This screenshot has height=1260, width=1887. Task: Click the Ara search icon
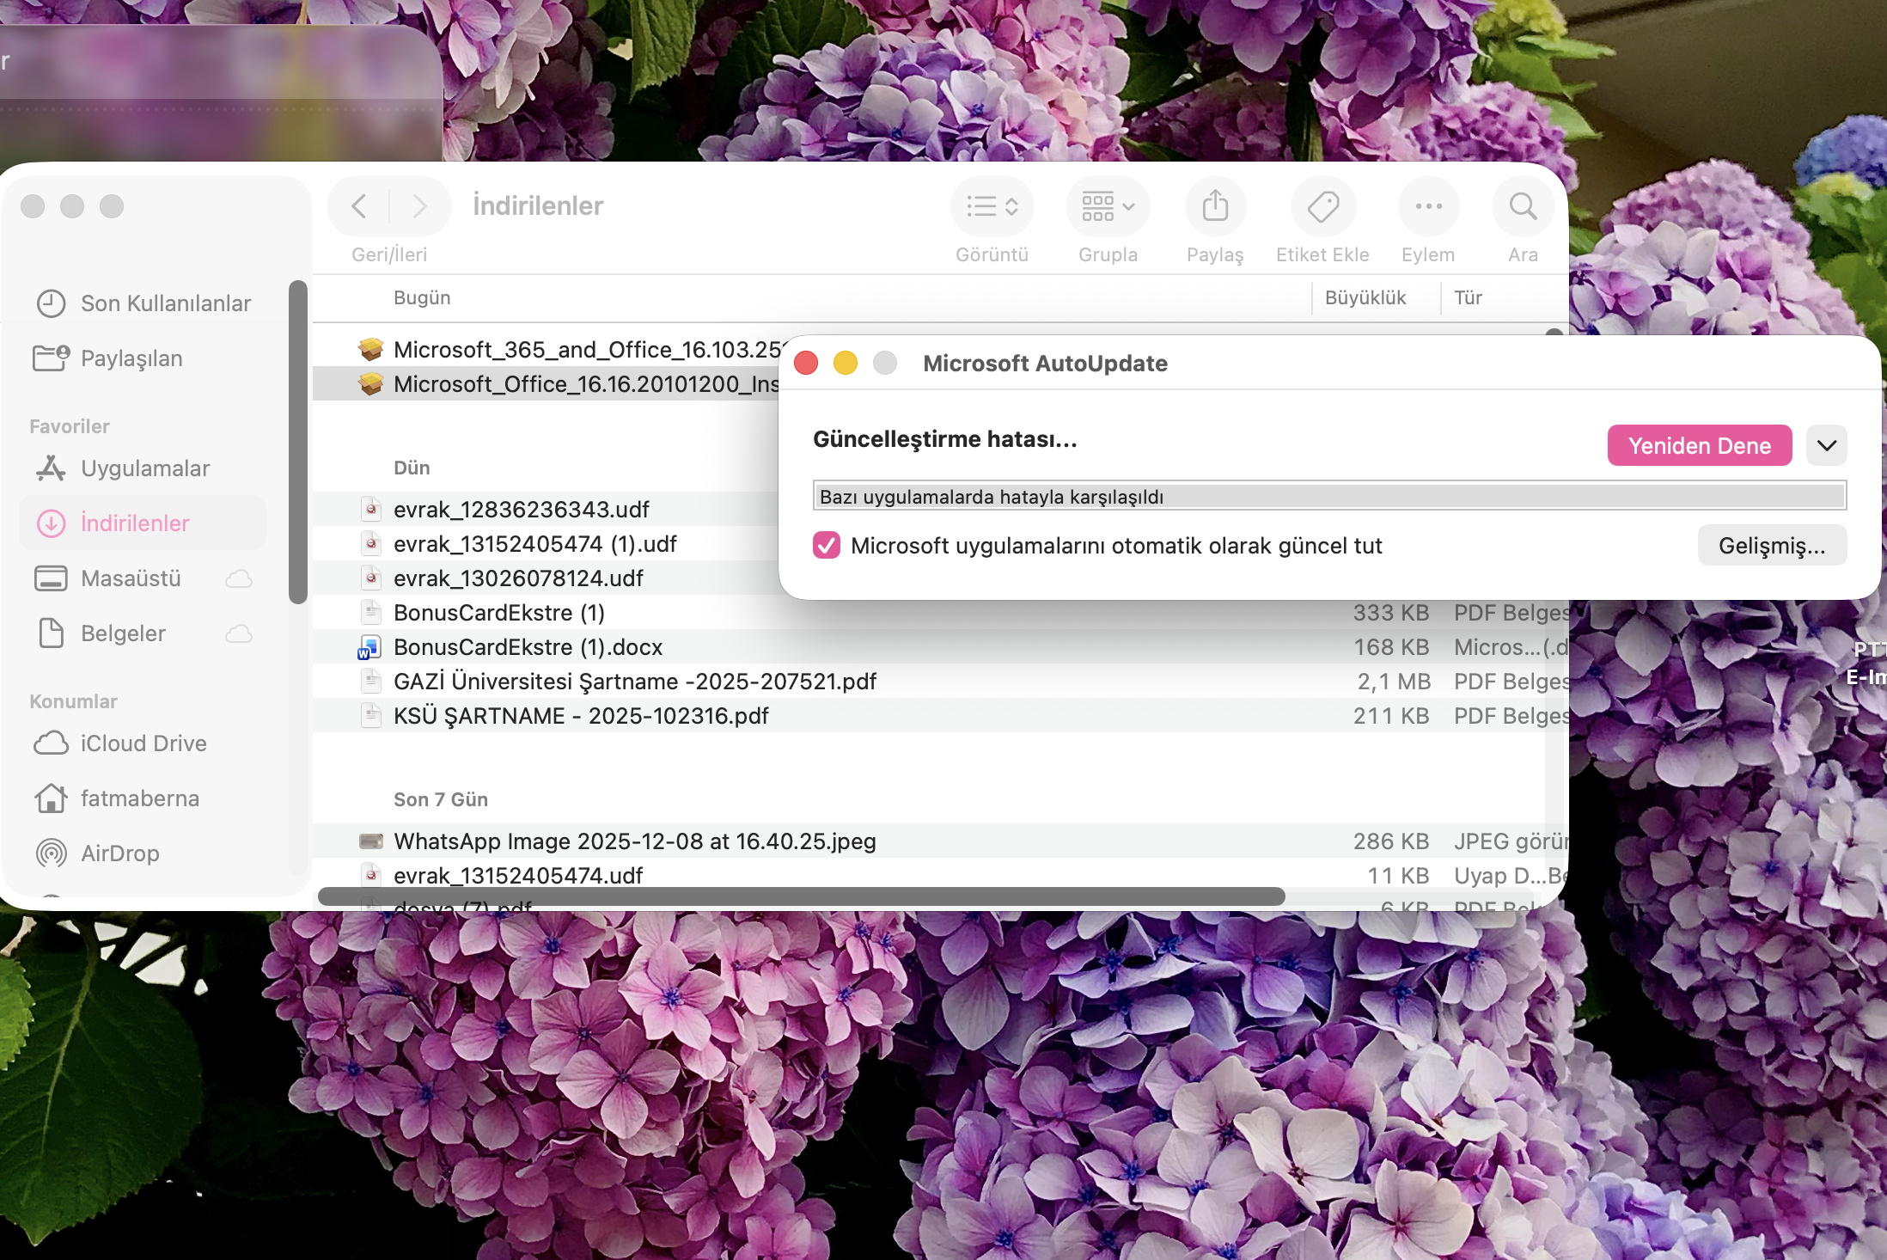click(1523, 206)
